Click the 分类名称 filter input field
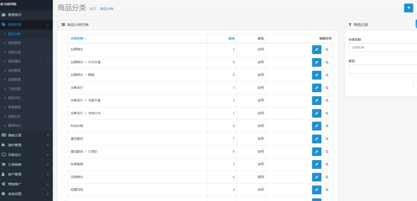 tap(382, 47)
